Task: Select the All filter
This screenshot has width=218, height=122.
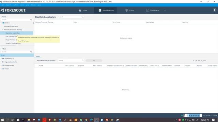Action: click(x=17, y=55)
